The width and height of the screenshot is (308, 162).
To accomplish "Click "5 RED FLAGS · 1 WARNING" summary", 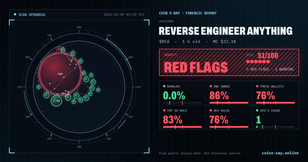I will click(x=270, y=69).
